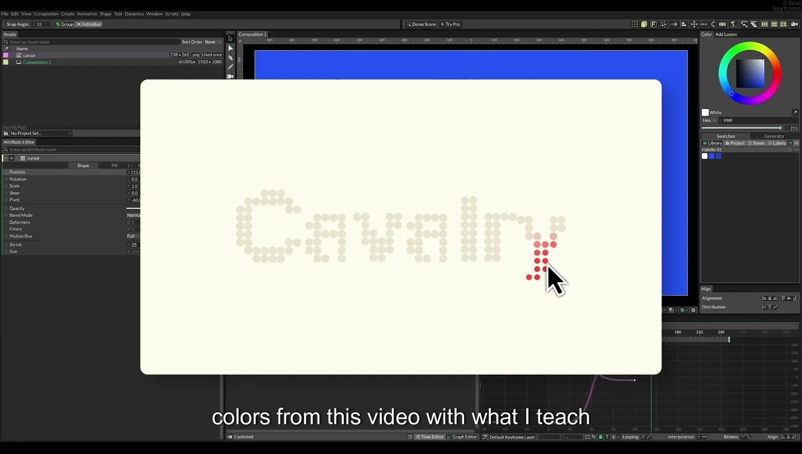Viewport: 802px width, 454px height.
Task: Toggle Group snapping mode
Action: point(64,24)
